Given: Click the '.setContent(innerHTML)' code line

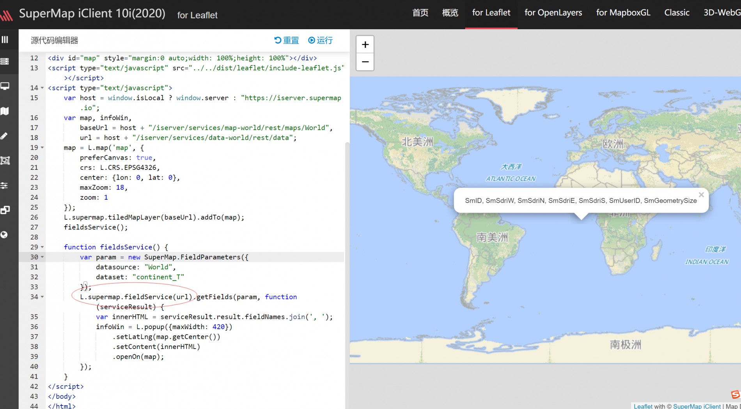Looking at the screenshot, I should 156,347.
